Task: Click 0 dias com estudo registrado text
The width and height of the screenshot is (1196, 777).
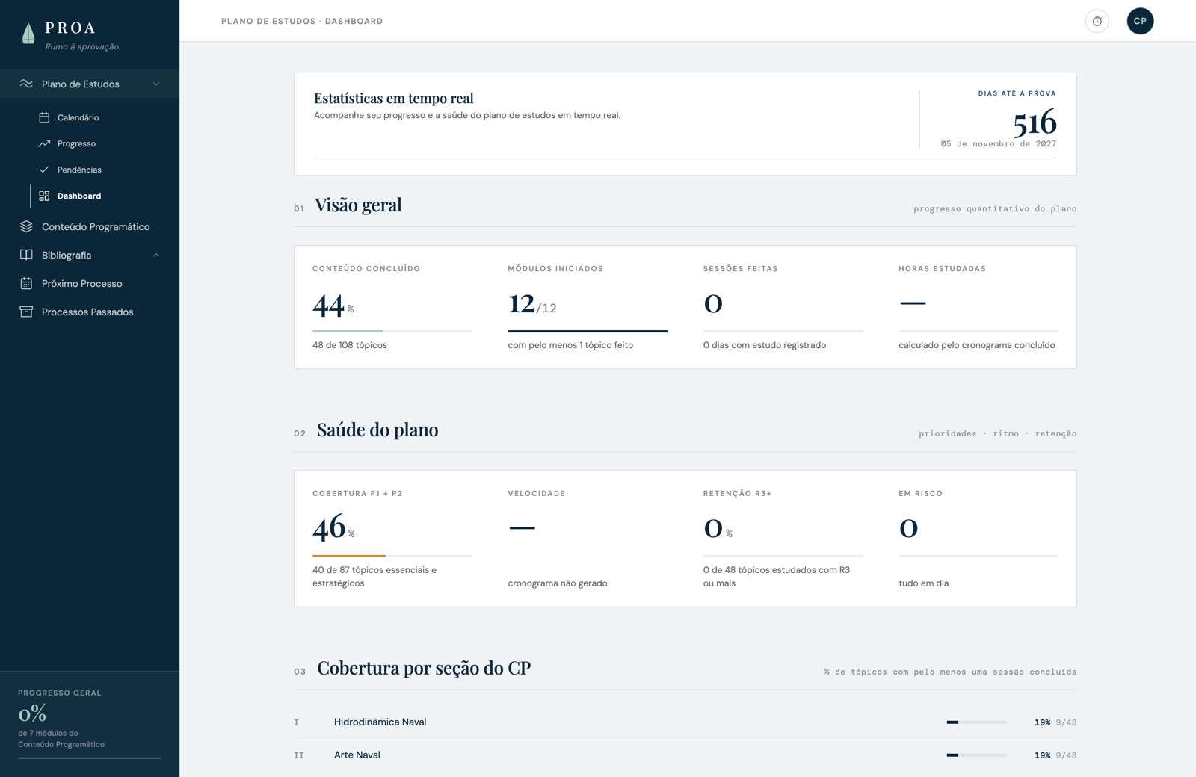Action: coord(765,345)
